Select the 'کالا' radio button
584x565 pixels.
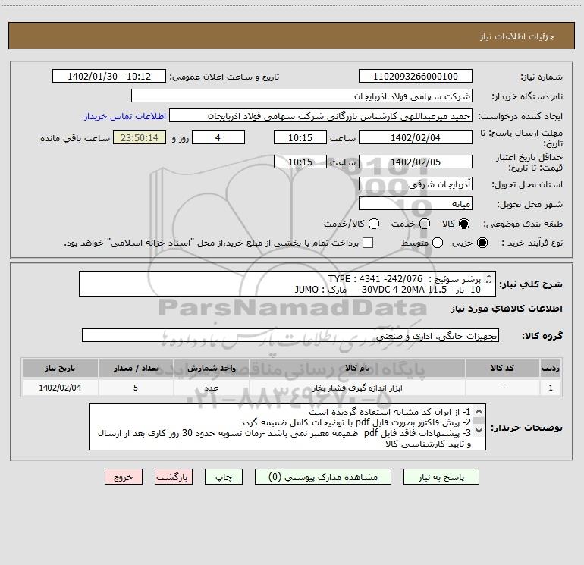coord(464,224)
